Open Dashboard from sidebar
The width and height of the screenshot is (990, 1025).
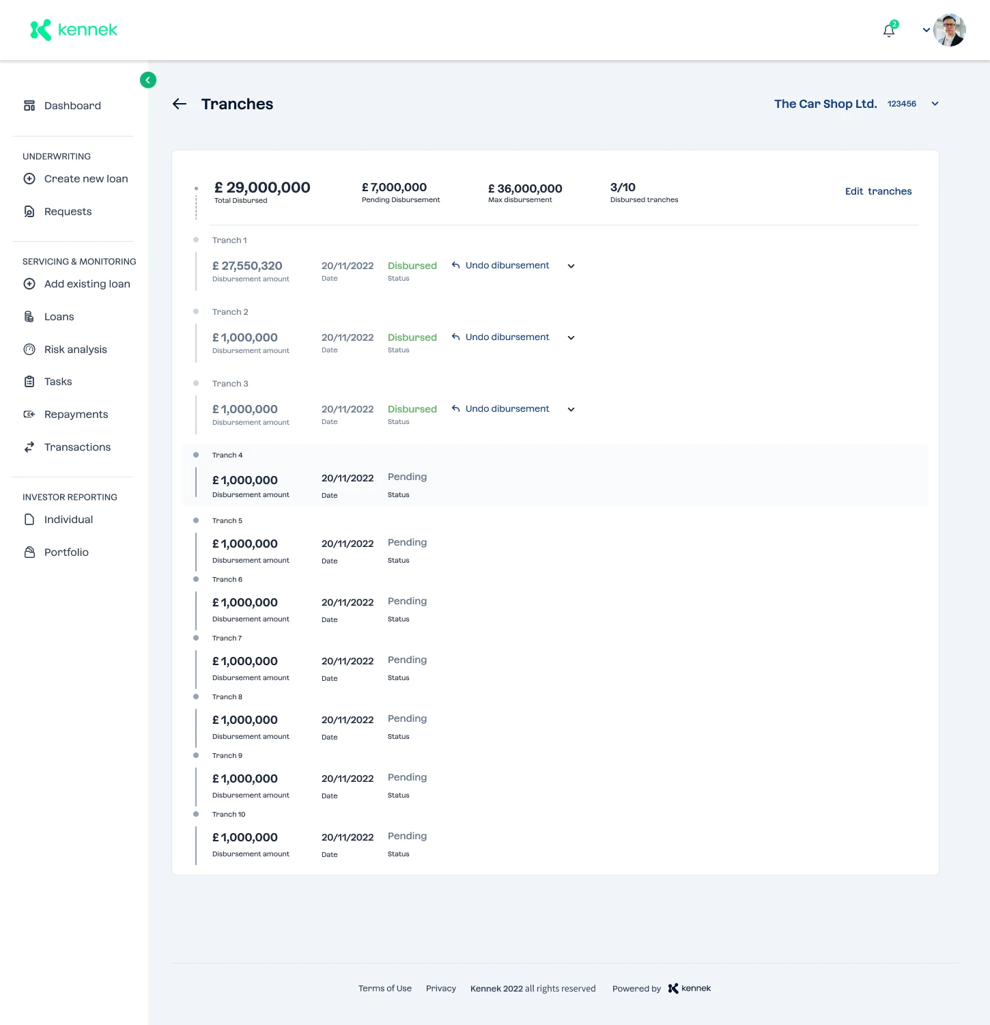[x=72, y=106]
